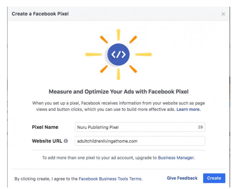The image size is (232, 189).
Task: Click the blue code brackets pixel icon
Action: pyautogui.click(x=118, y=55)
